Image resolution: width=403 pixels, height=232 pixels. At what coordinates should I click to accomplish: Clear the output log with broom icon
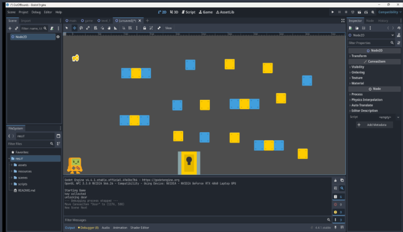click(335, 181)
